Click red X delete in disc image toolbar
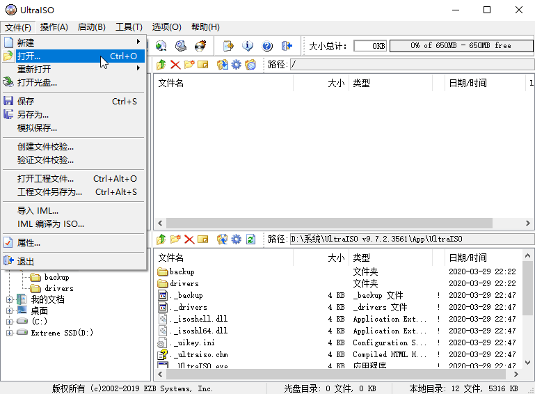Viewport: 535px width, 394px height. (x=175, y=64)
